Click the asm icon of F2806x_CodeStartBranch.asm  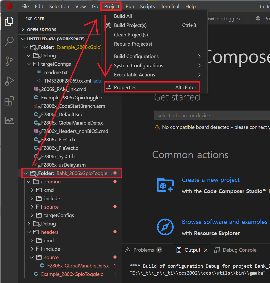[x=37, y=106]
